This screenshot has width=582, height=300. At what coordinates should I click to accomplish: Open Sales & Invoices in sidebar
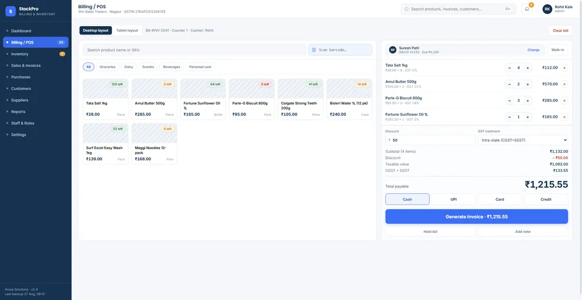[36, 65]
